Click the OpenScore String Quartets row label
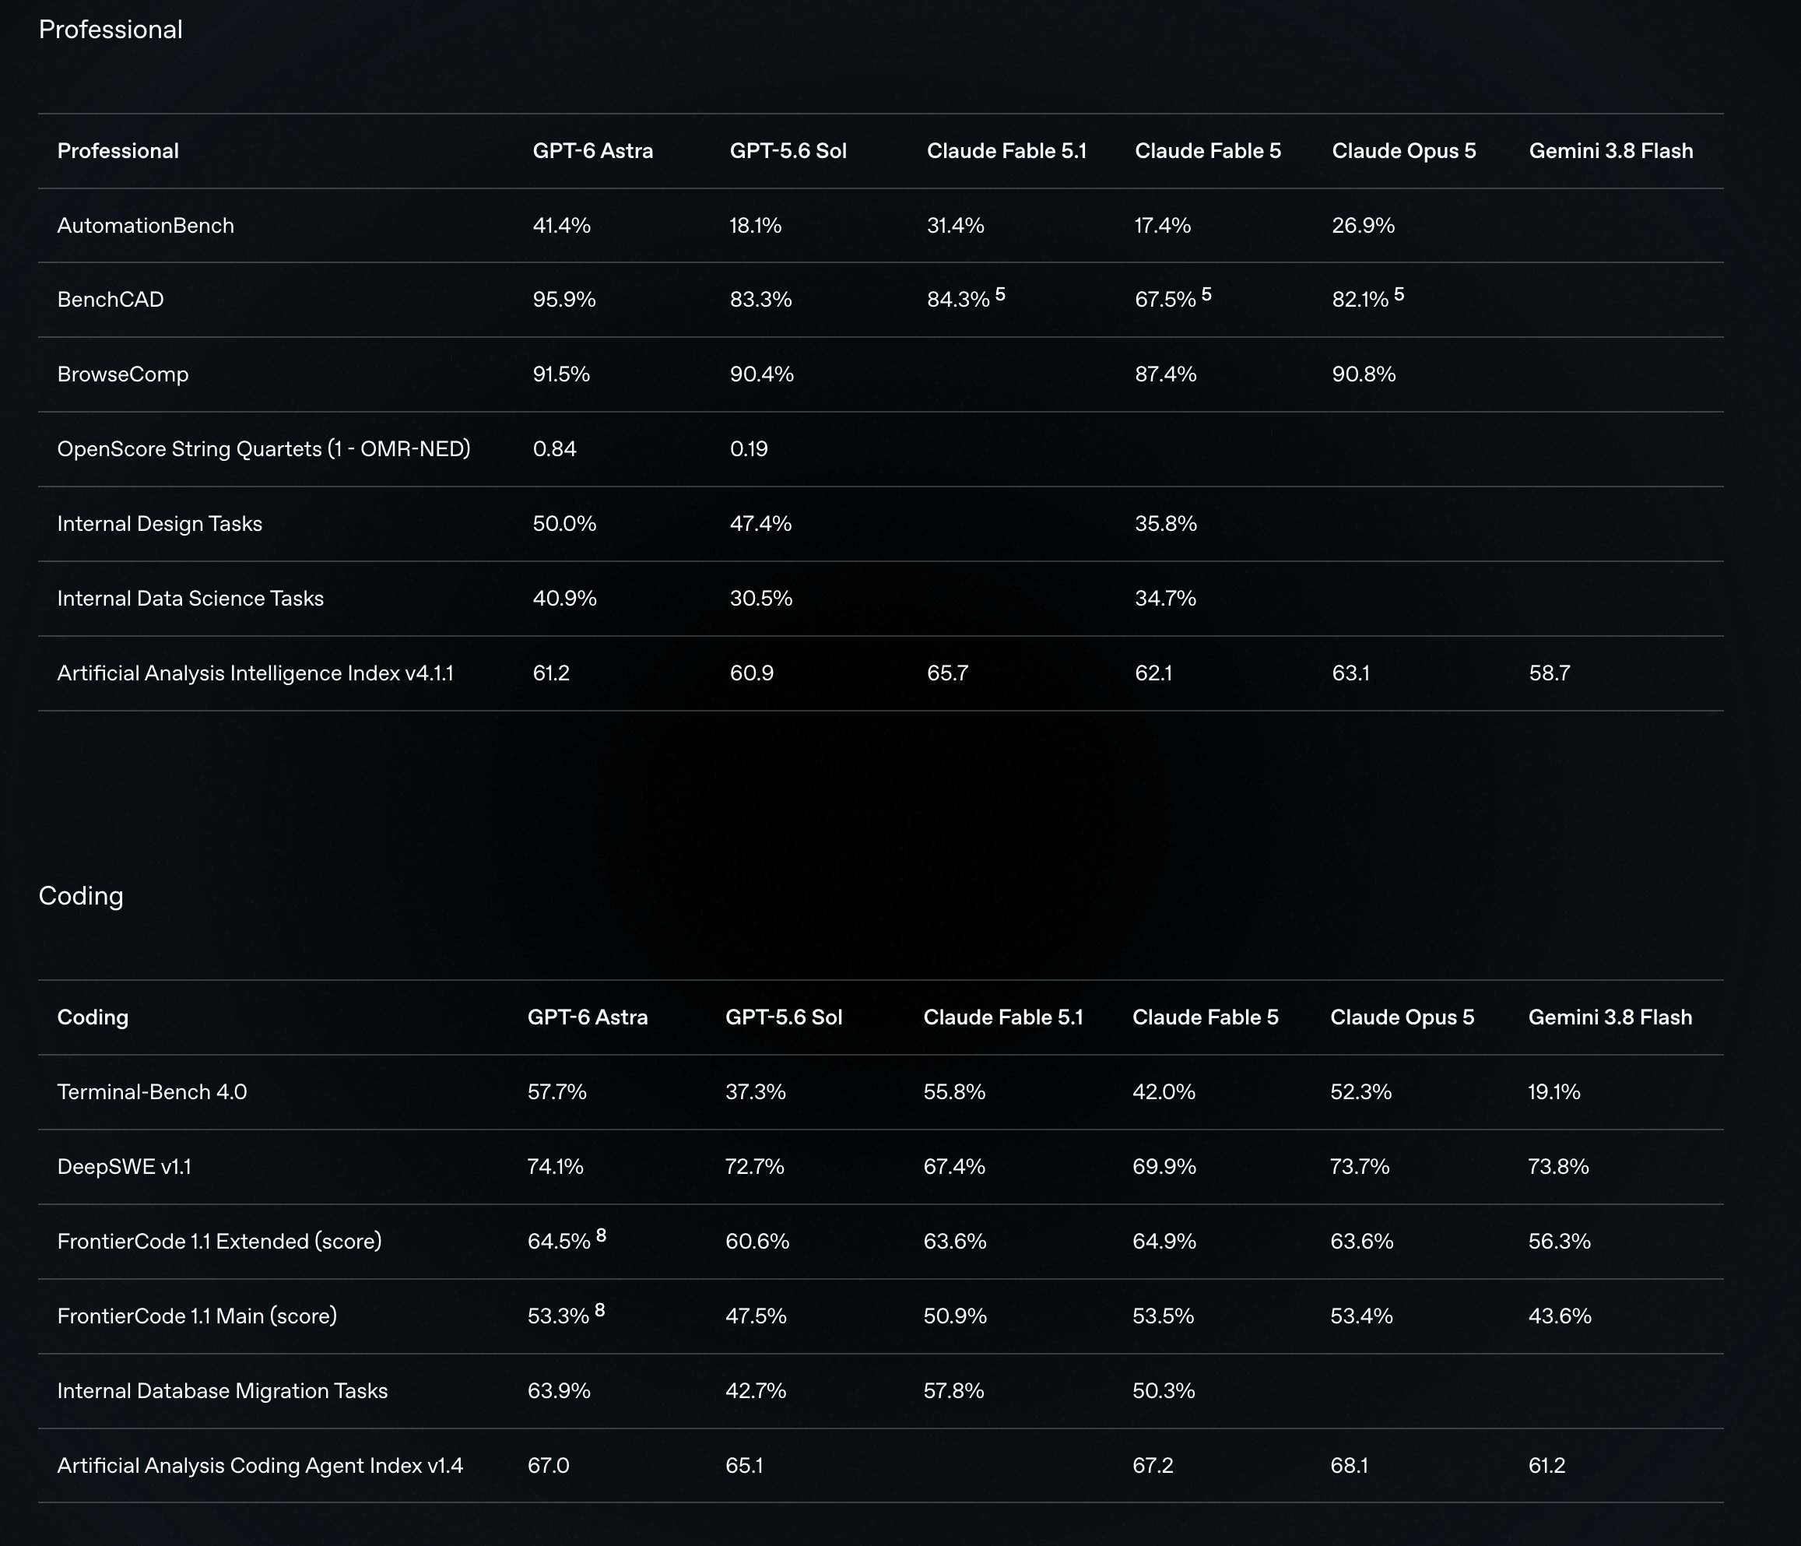Viewport: 1801px width, 1546px height. pyautogui.click(x=263, y=448)
